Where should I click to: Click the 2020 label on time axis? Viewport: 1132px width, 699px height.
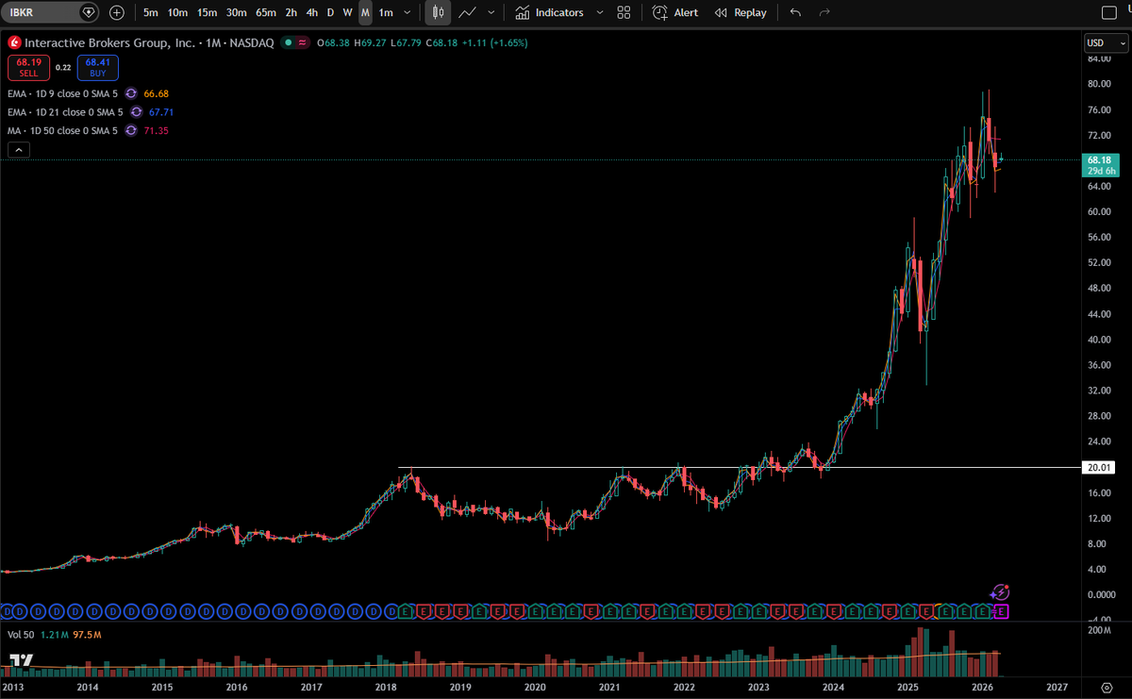click(534, 687)
